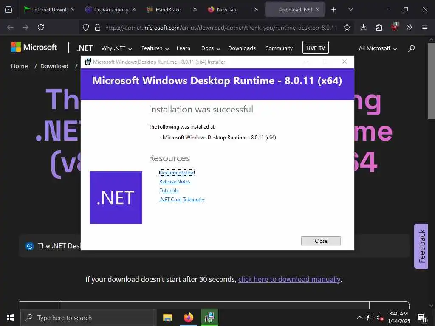
Task: Click the click here to download manually link
Action: coord(289,279)
